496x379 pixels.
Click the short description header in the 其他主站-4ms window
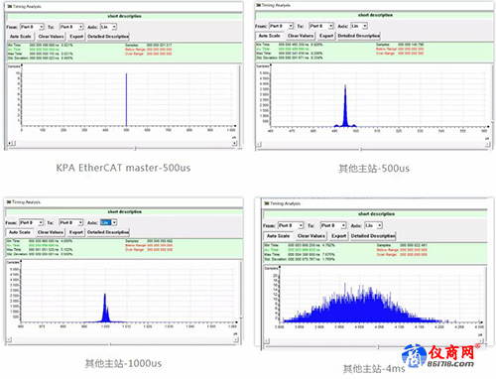pyautogui.click(x=376, y=214)
